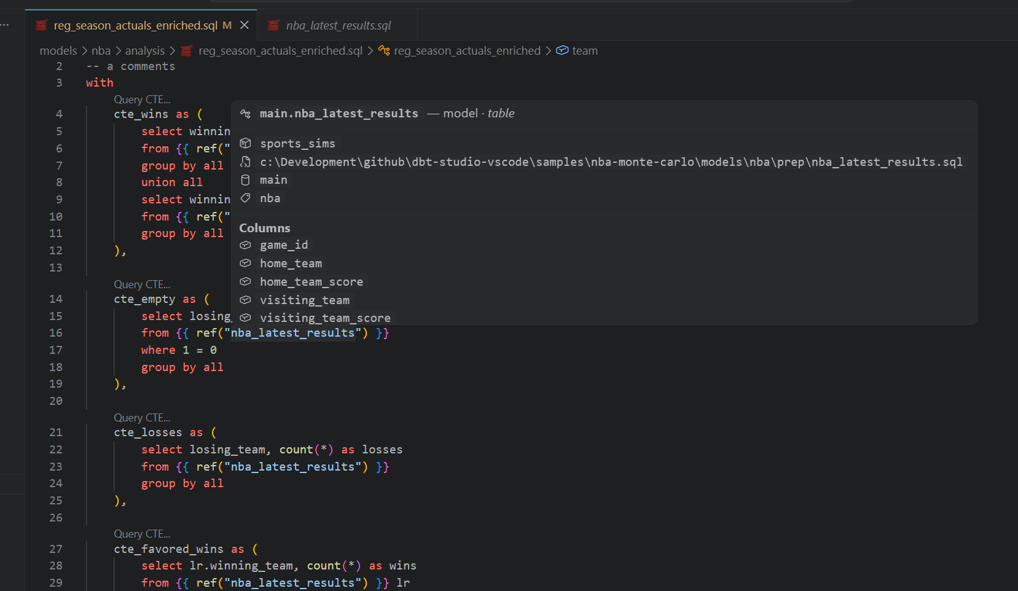
Task: Click the nba_latest_results ref on line 23
Action: pyautogui.click(x=292, y=467)
